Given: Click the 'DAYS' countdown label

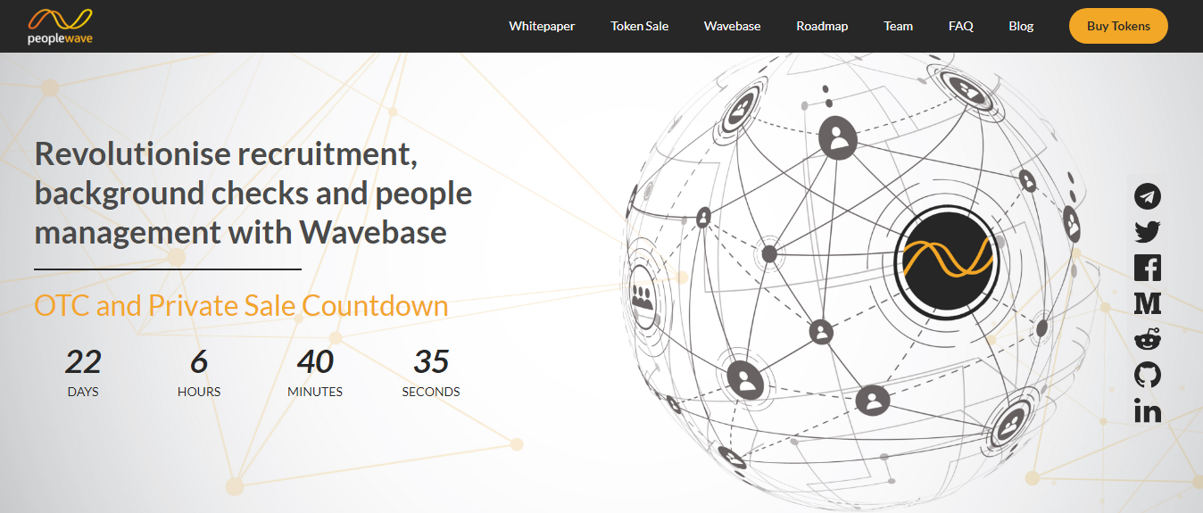Looking at the screenshot, I should 83,392.
